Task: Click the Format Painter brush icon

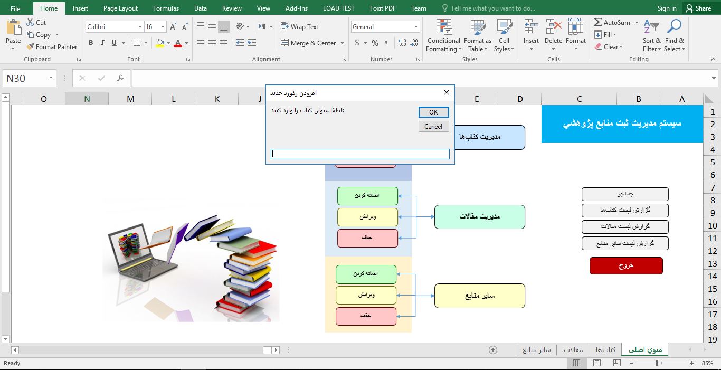Action: pyautogui.click(x=30, y=46)
